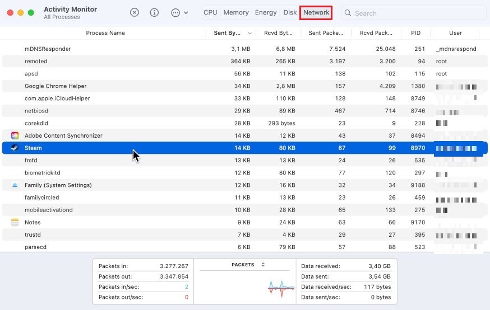Expand the chevron next to ellipsis button
Viewport: 490px width, 310px height.
point(186,12)
